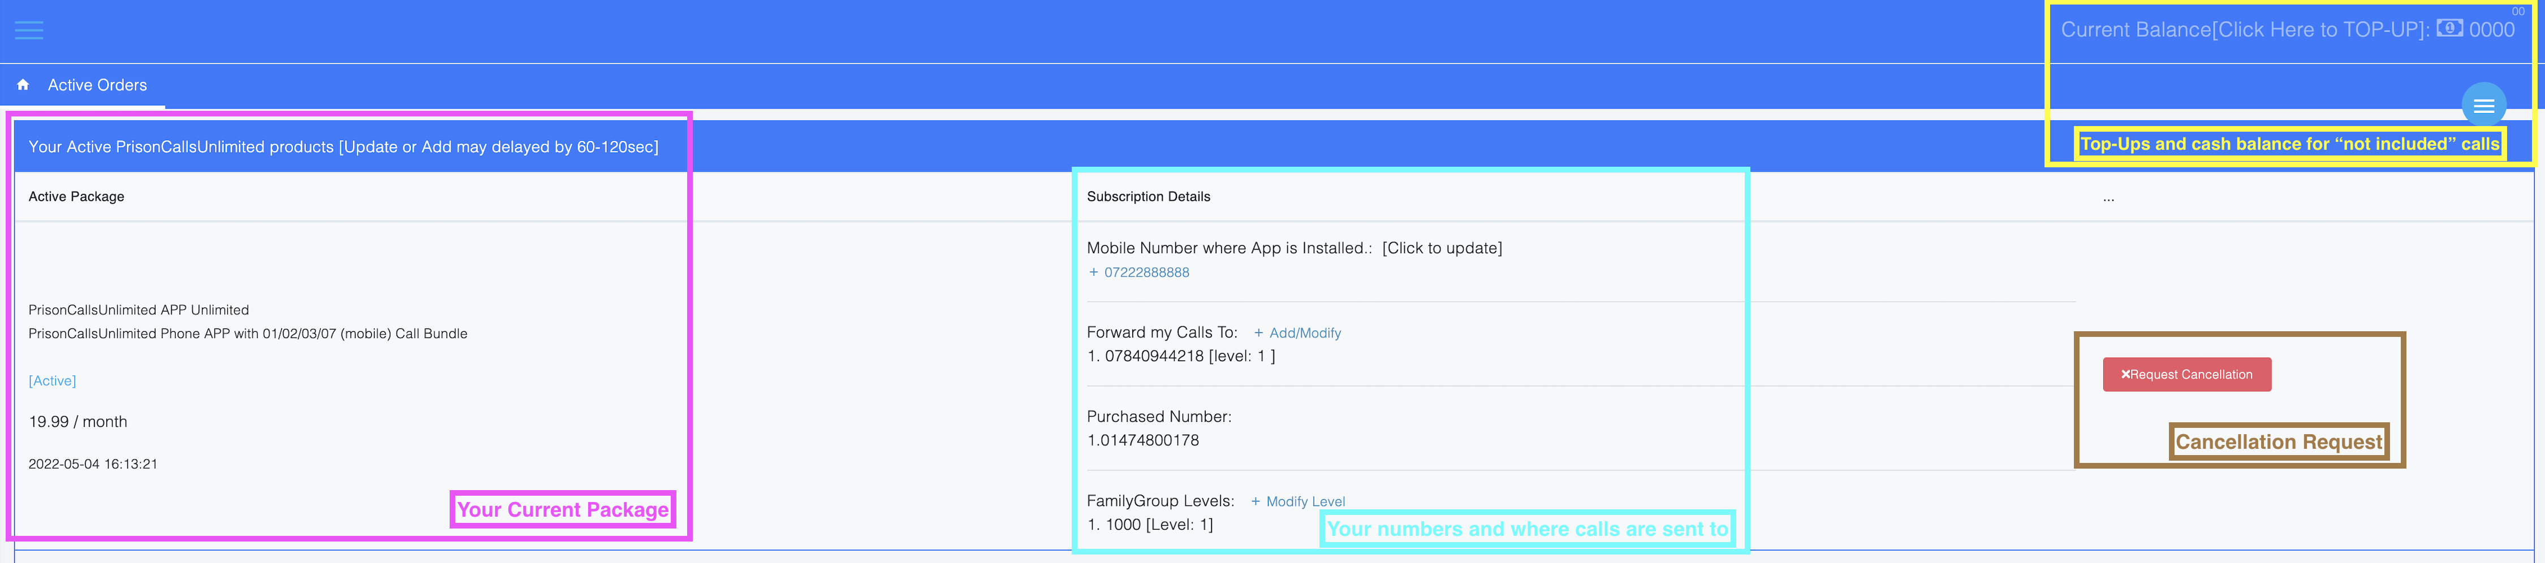Click PrisonCallsUnlimited APP Unlimited package name
The width and height of the screenshot is (2545, 563).
[x=139, y=310]
